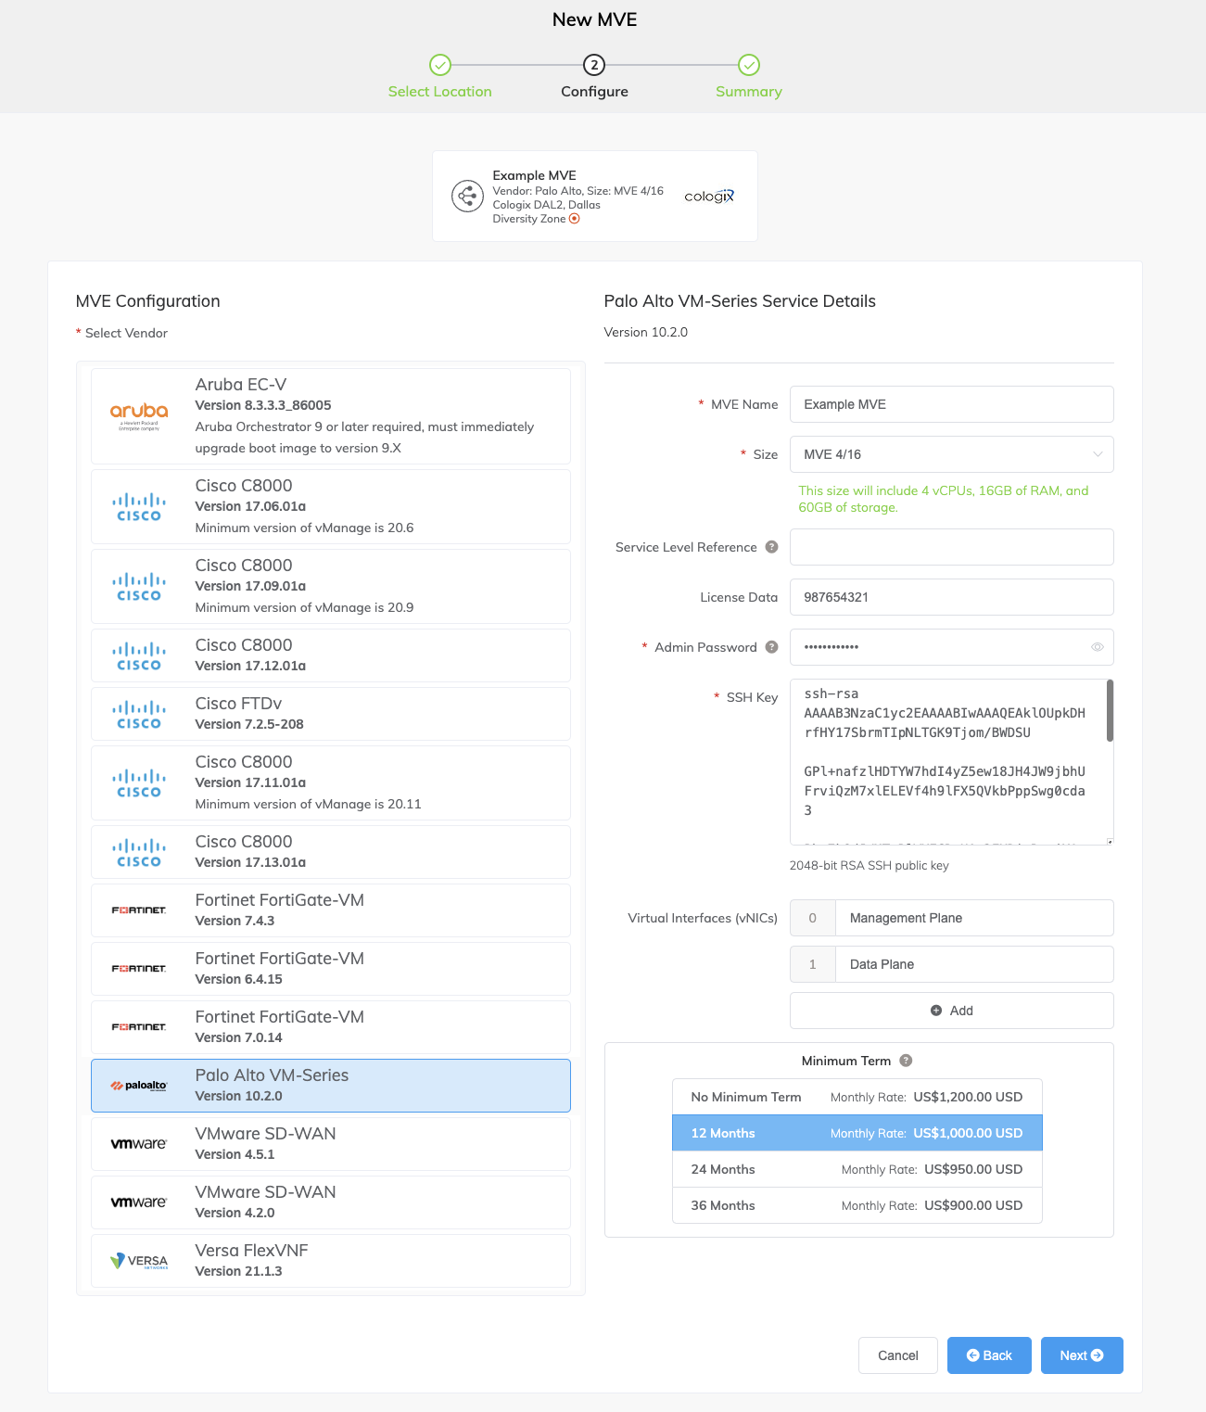Click the Select Location step checkmark icon

[440, 65]
